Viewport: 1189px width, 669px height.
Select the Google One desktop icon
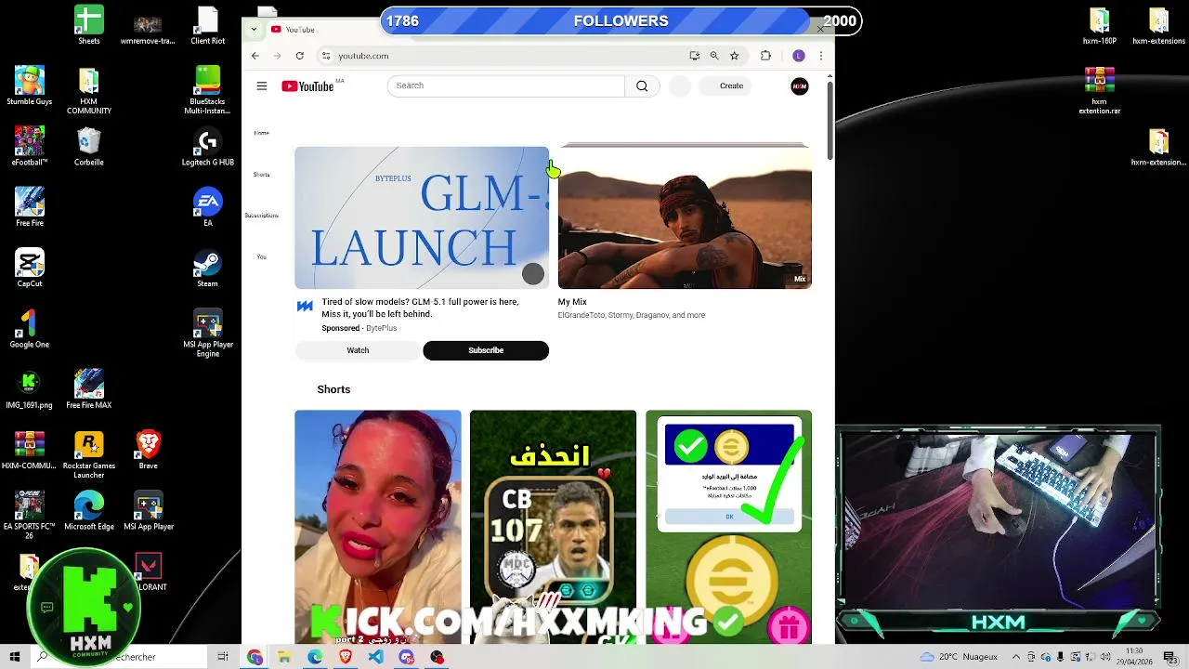tap(30, 329)
